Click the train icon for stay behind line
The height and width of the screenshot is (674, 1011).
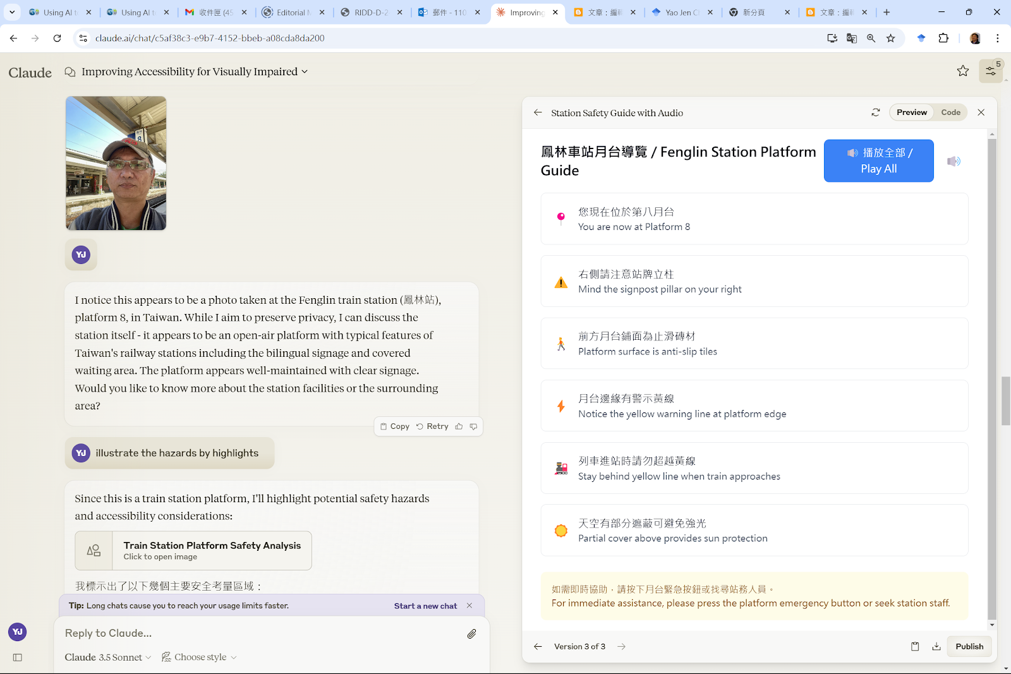(561, 469)
